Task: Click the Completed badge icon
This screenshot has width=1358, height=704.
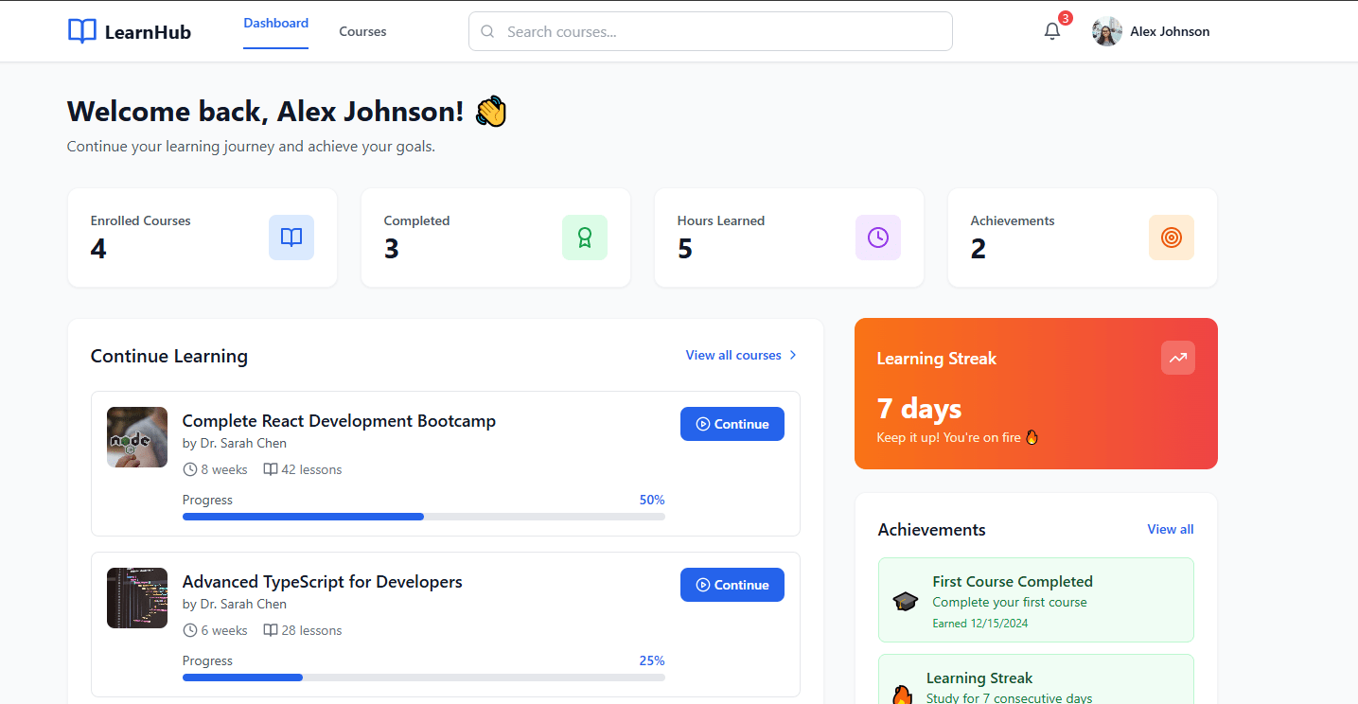Action: (x=584, y=238)
